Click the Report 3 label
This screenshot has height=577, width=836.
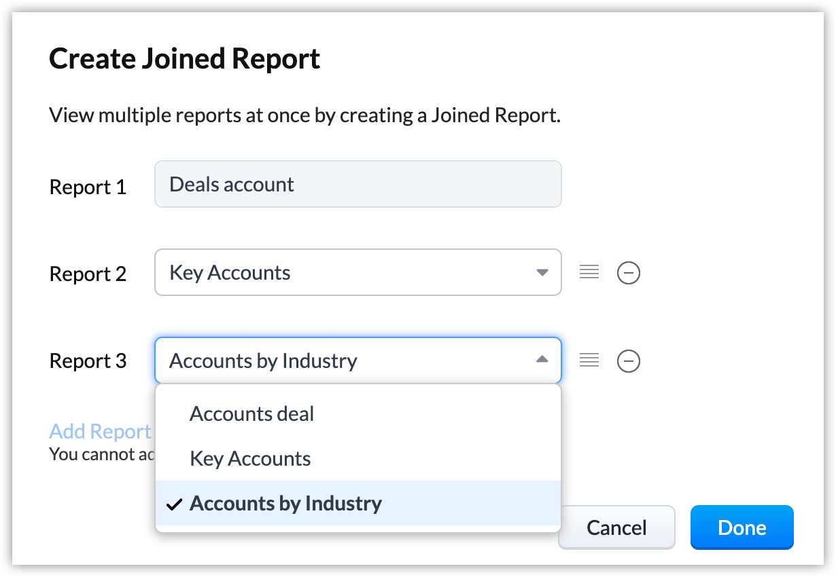click(x=88, y=361)
